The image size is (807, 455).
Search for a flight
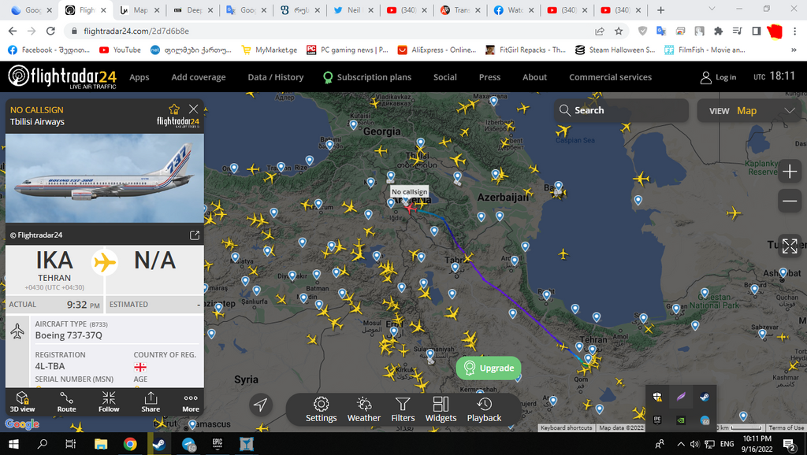point(621,110)
